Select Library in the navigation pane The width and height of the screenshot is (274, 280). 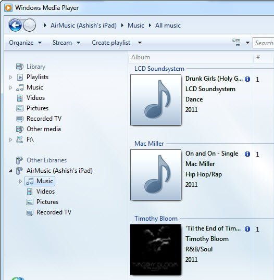coord(36,67)
